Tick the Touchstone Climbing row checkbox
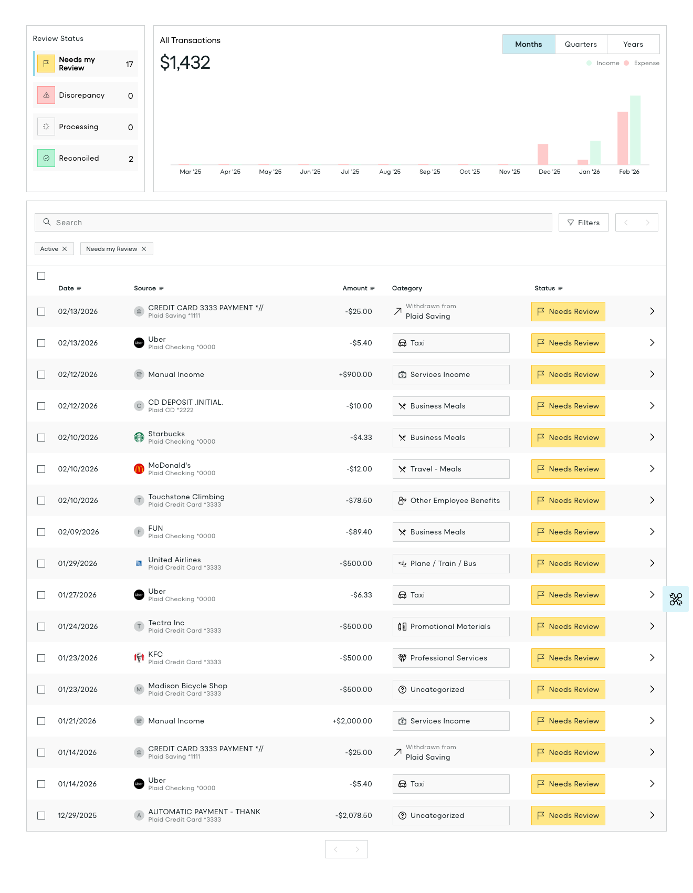Screen dimensions: 693x893 coord(41,500)
